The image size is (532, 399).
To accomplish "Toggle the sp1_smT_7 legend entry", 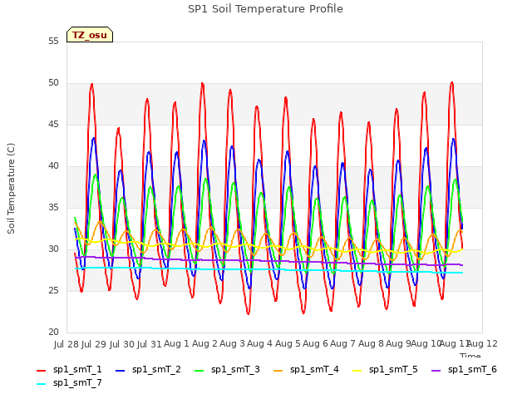I will [69, 383].
